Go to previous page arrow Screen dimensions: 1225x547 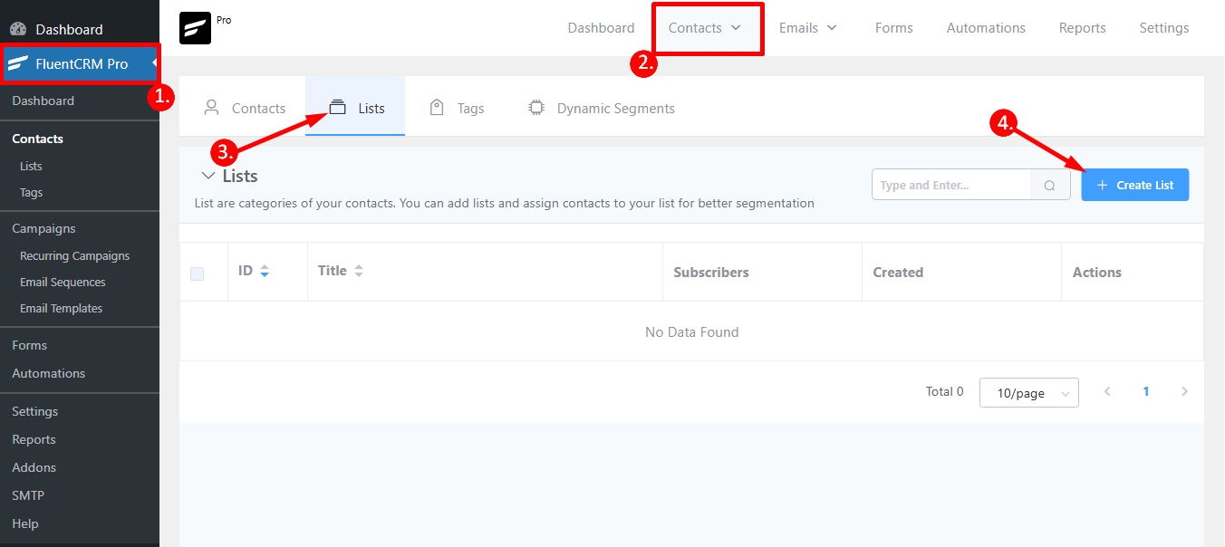click(1107, 392)
